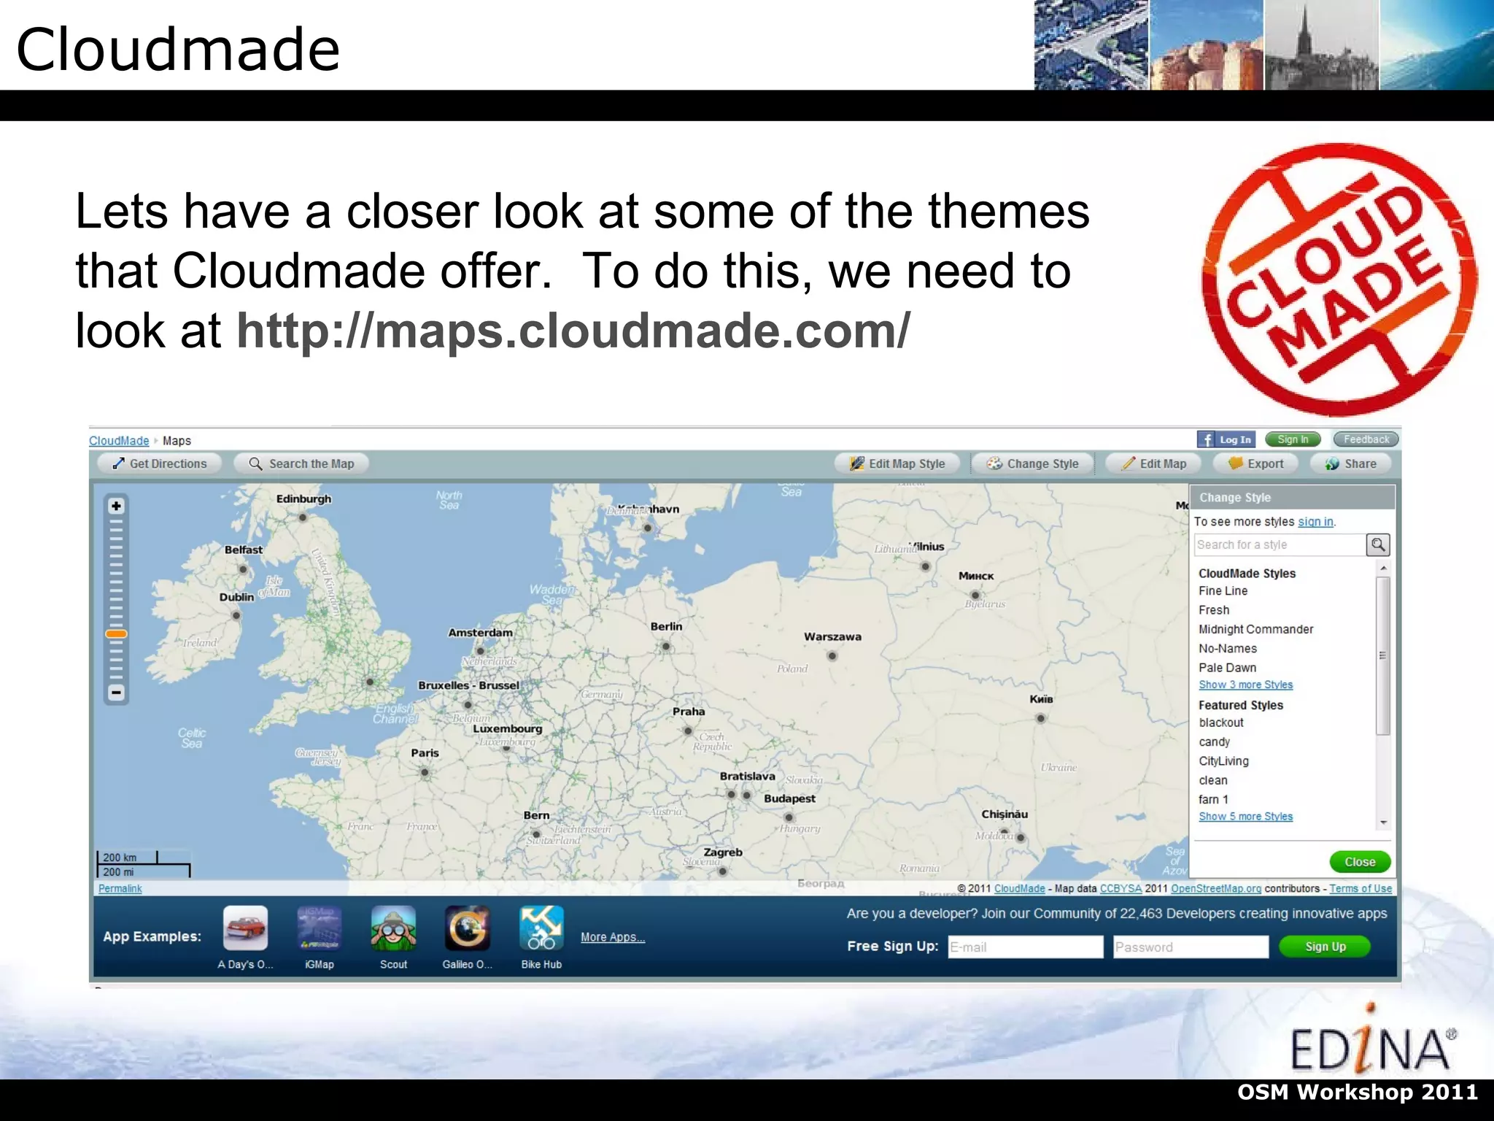
Task: Select the Fine Line style
Action: [1223, 591]
